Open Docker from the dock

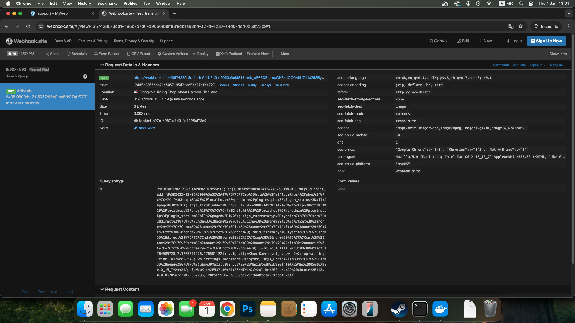pyautogui.click(x=440, y=309)
